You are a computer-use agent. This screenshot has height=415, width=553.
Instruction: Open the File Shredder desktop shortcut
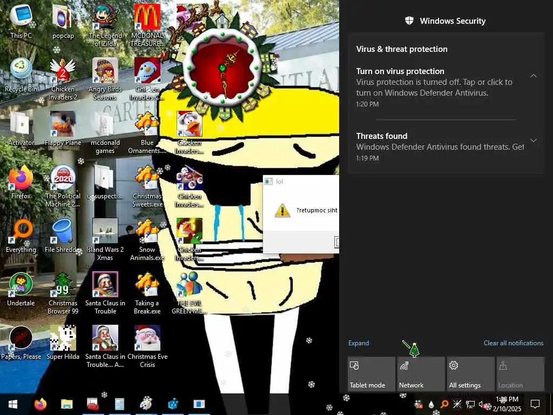click(x=63, y=236)
